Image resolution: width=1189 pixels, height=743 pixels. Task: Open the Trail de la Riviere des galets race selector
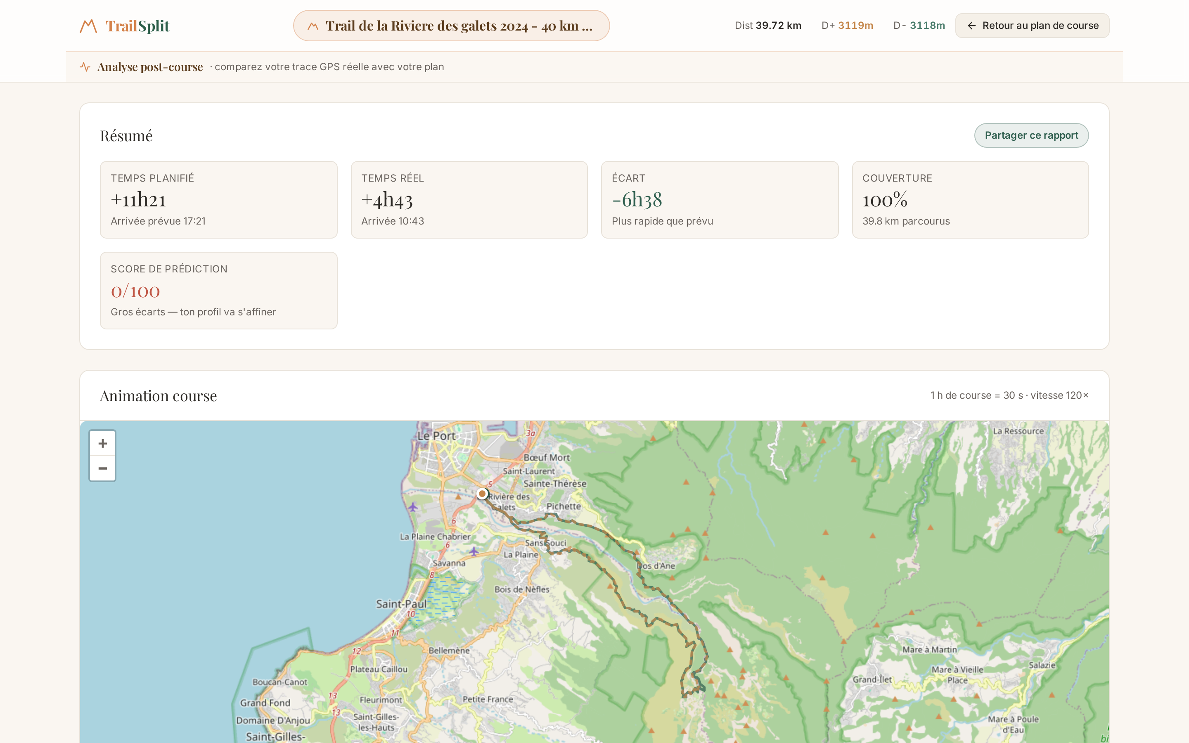451,26
